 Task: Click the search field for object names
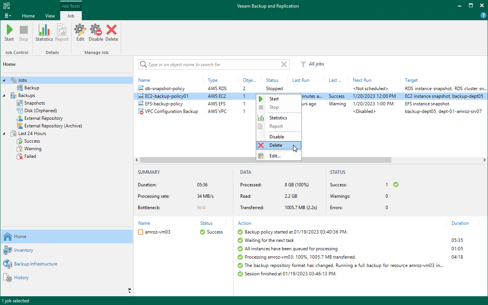214,64
